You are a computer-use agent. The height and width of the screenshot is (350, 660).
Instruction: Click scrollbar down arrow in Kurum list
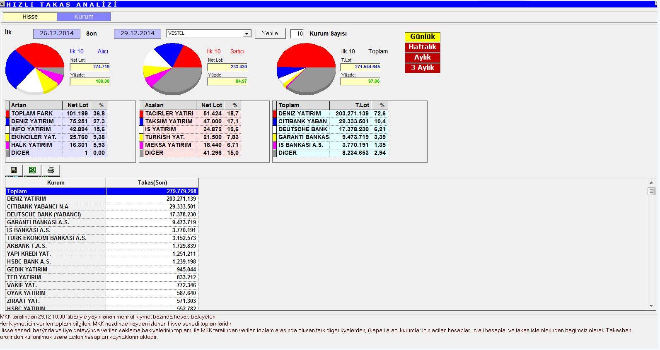[651, 306]
